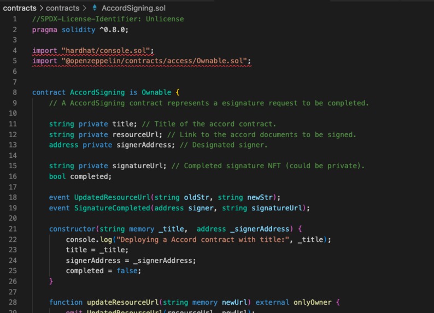Click breadcrumb chevron before the file icon
434x313 pixels.
coord(84,8)
